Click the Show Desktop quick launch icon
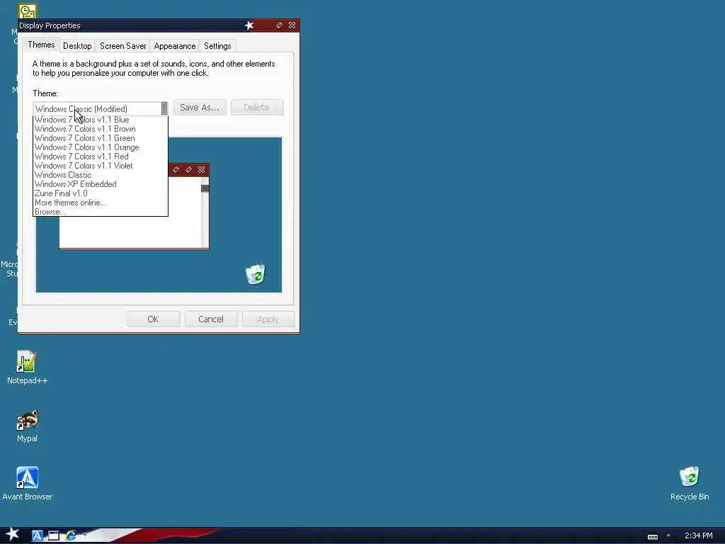The image size is (725, 544). (x=54, y=535)
